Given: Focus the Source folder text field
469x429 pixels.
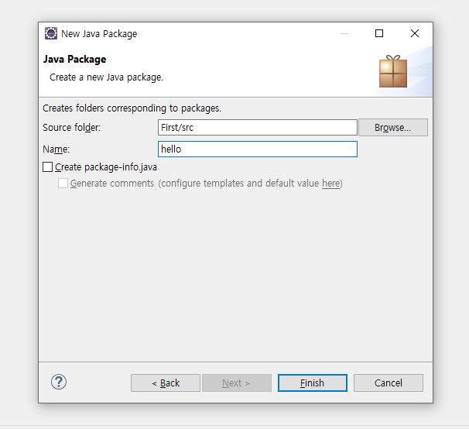Looking at the screenshot, I should point(257,127).
